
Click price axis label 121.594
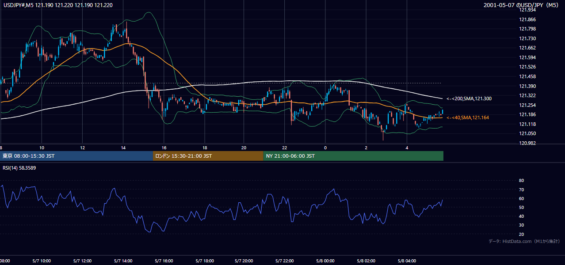click(527, 57)
